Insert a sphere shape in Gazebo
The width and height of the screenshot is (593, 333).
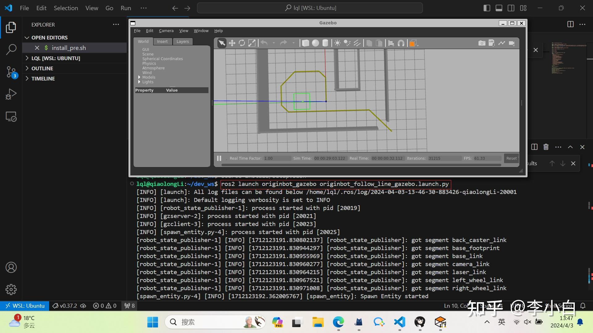click(x=315, y=43)
